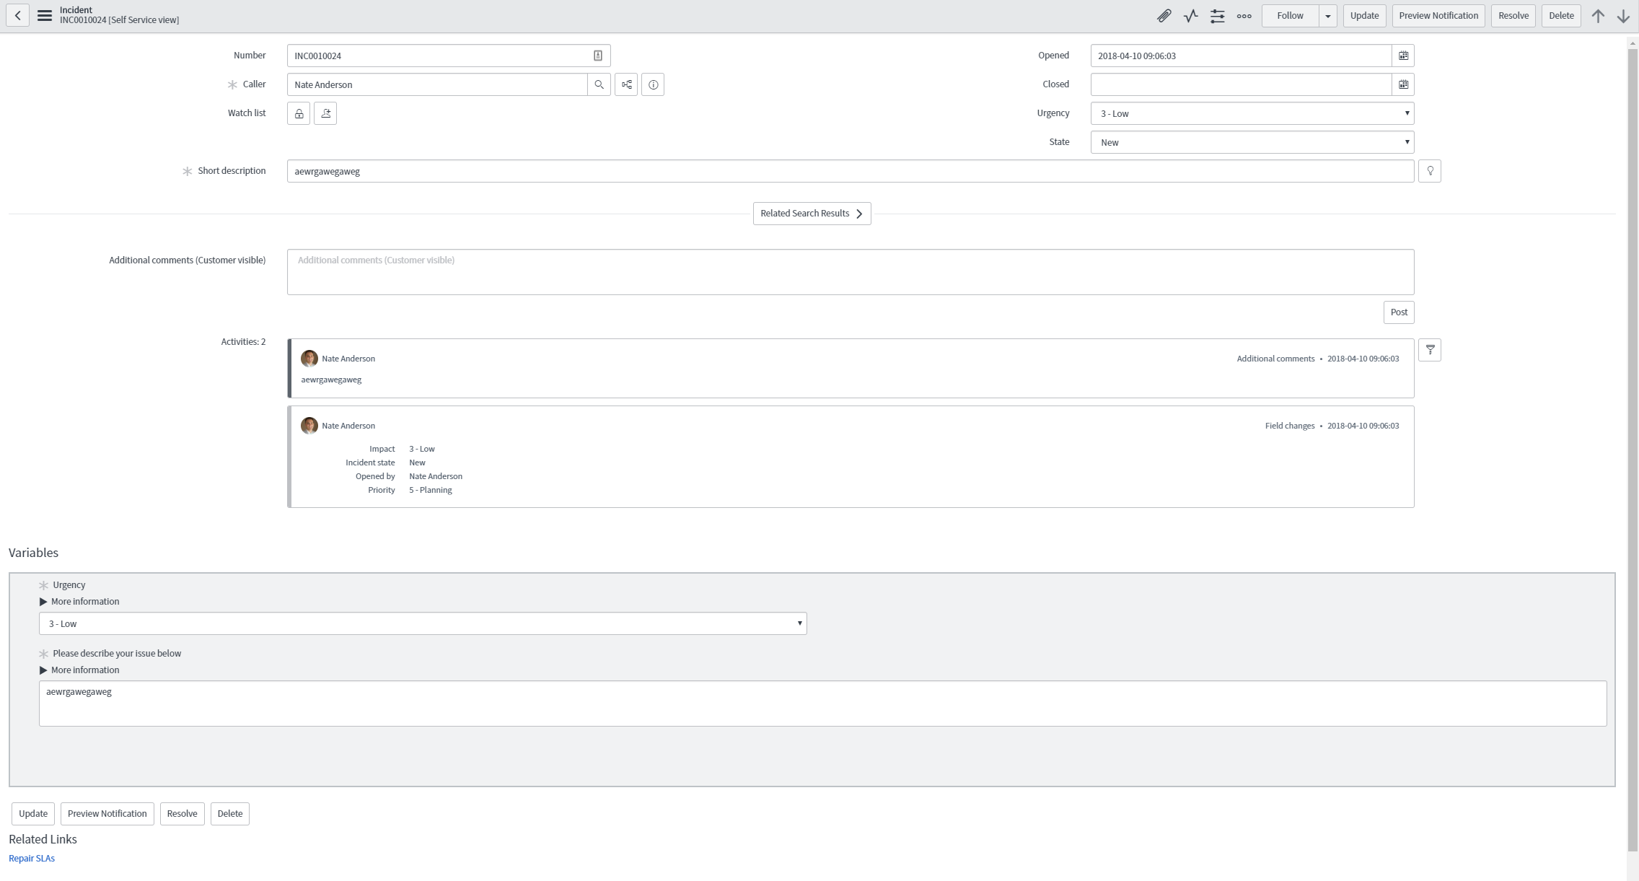Click the icon inside the Number field

pos(597,56)
